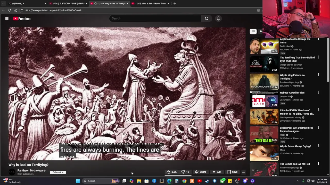Click the page vertical scrollbar
Viewport: 330px width, 185px height.
click(328, 60)
